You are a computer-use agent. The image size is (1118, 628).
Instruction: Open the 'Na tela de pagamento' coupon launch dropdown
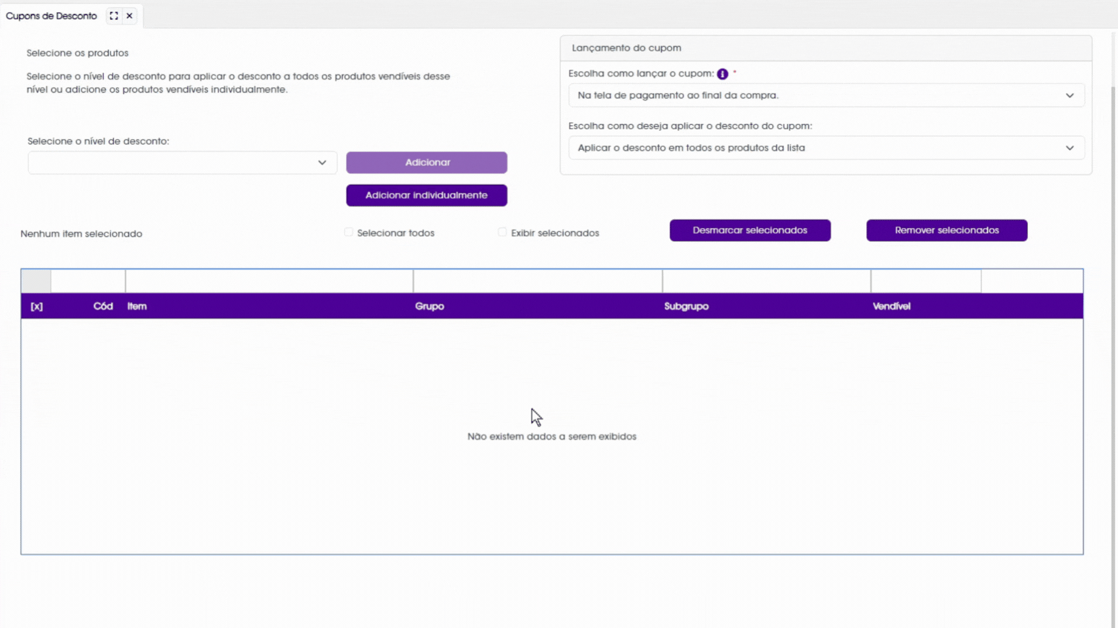coord(826,95)
